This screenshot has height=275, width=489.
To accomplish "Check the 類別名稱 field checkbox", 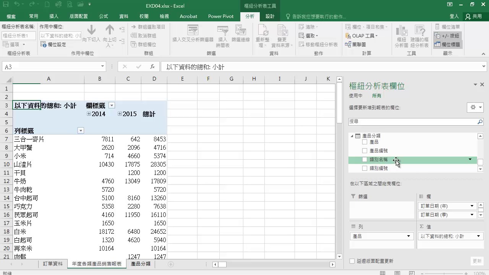I will [364, 160].
